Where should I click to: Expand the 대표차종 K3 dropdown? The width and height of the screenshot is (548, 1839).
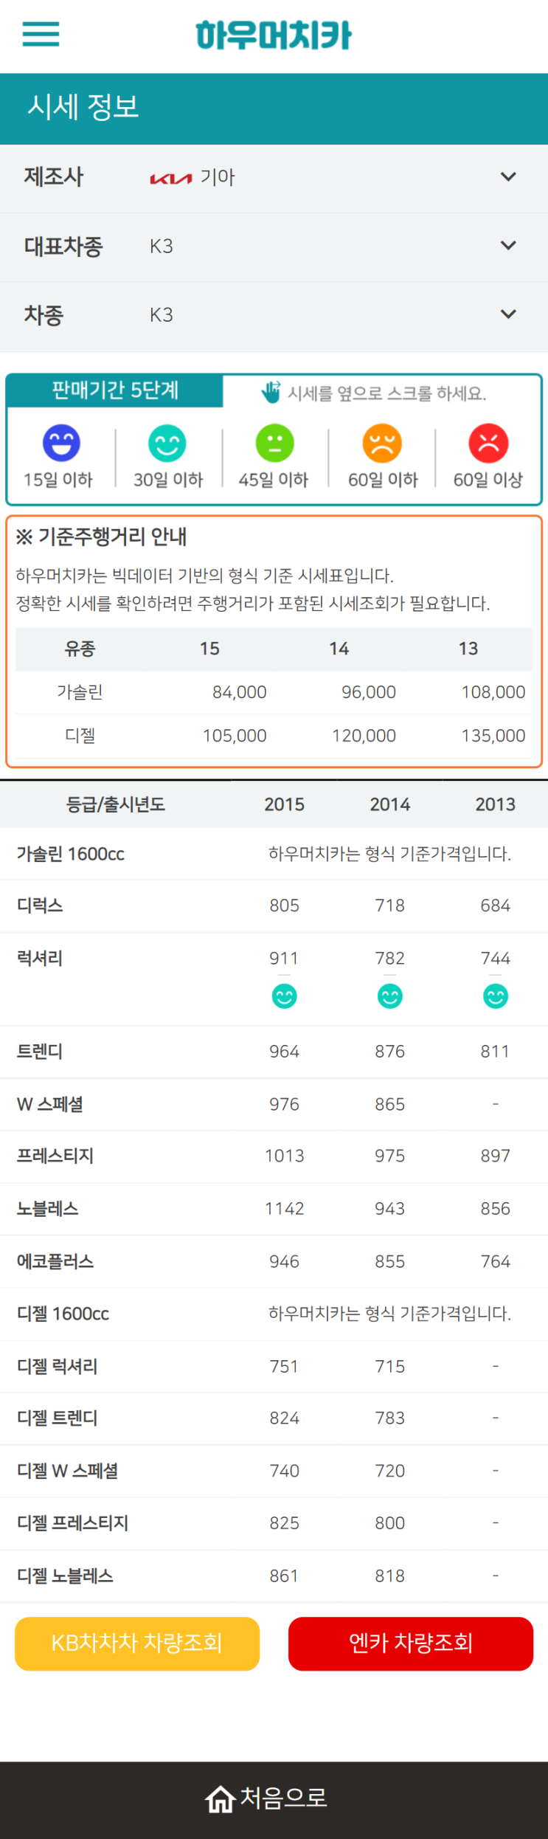point(274,246)
